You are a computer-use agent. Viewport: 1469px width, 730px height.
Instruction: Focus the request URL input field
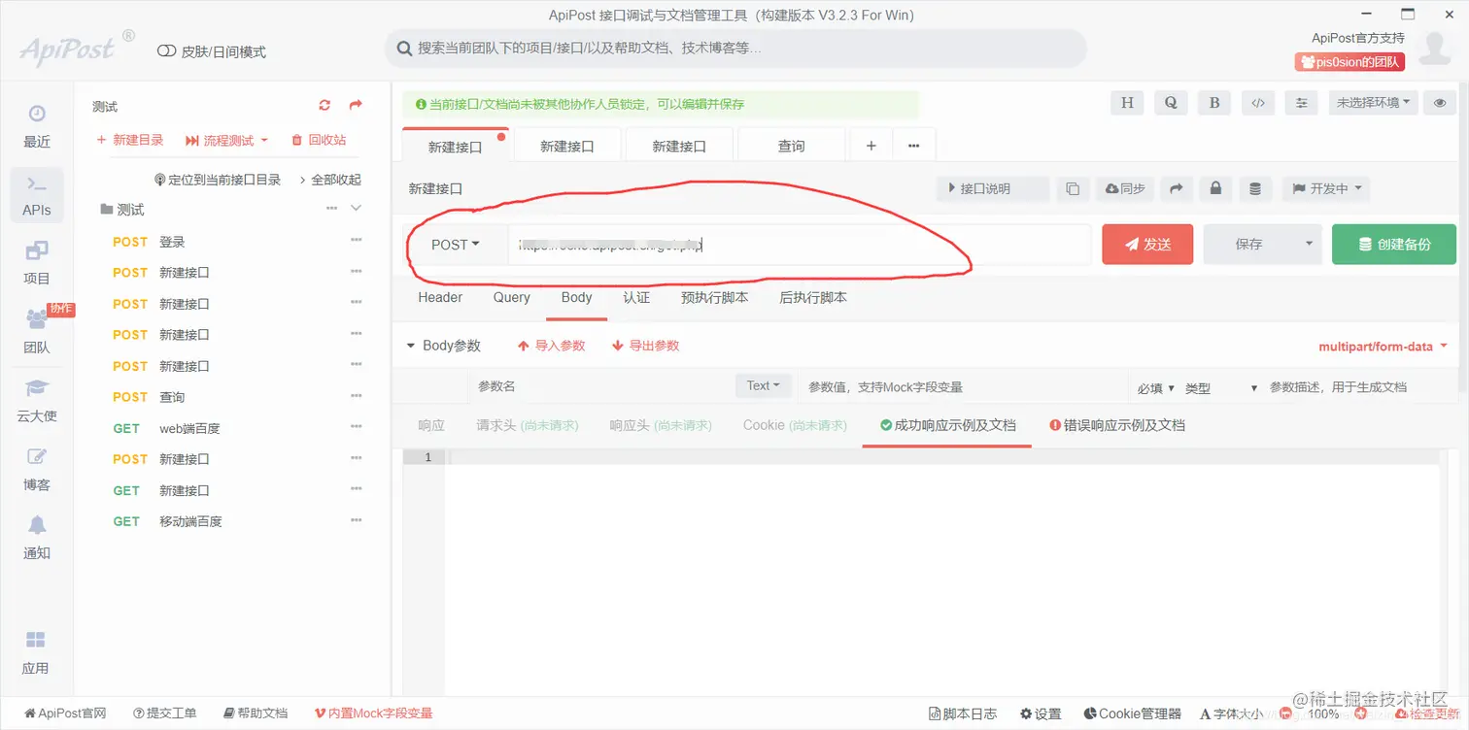click(x=799, y=245)
